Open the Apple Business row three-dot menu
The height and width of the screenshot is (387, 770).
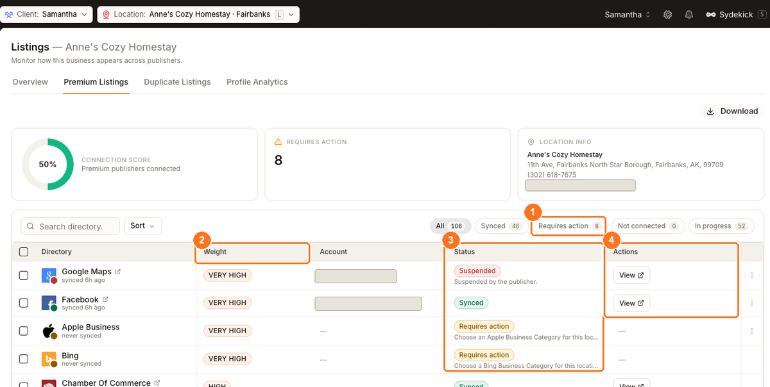752,331
